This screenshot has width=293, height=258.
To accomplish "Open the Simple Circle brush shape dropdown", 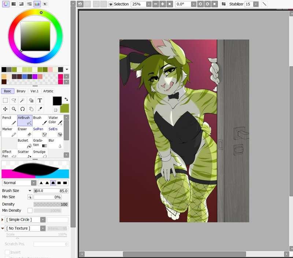I will click(43, 219).
